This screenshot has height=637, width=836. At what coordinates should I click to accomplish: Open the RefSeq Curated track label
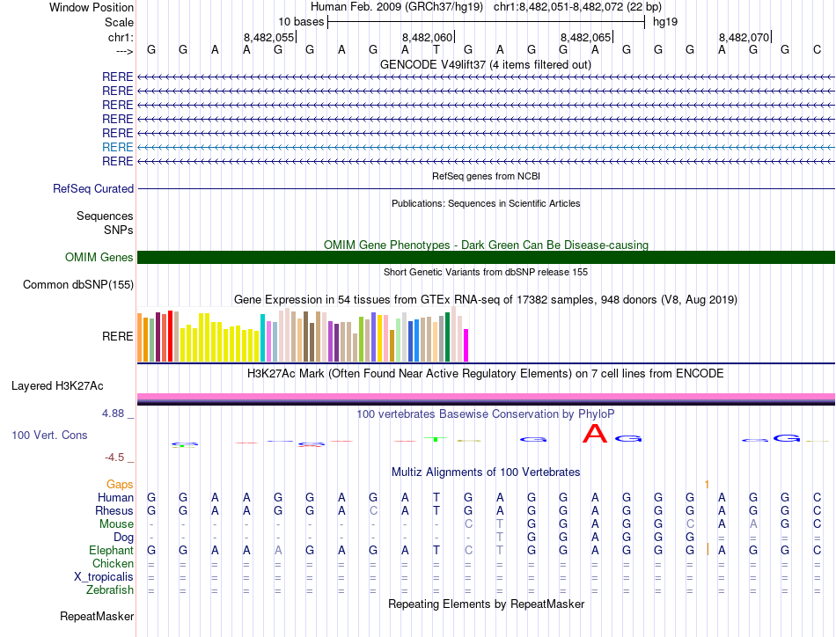point(93,188)
